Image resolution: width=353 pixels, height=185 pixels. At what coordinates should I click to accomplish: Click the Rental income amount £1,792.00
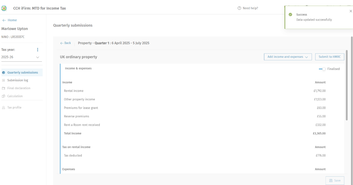click(319, 91)
